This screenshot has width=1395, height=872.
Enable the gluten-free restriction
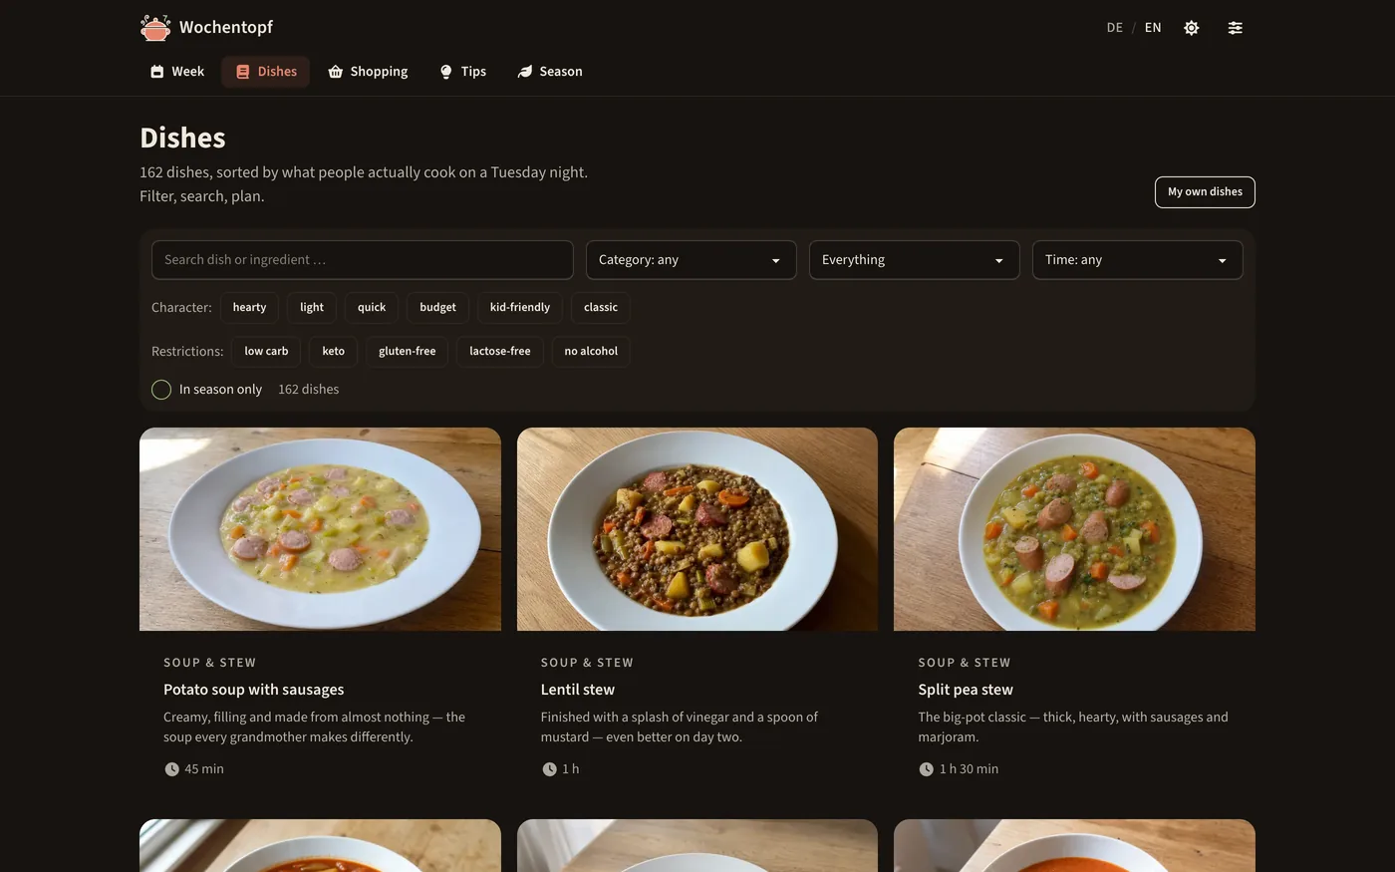coord(408,352)
